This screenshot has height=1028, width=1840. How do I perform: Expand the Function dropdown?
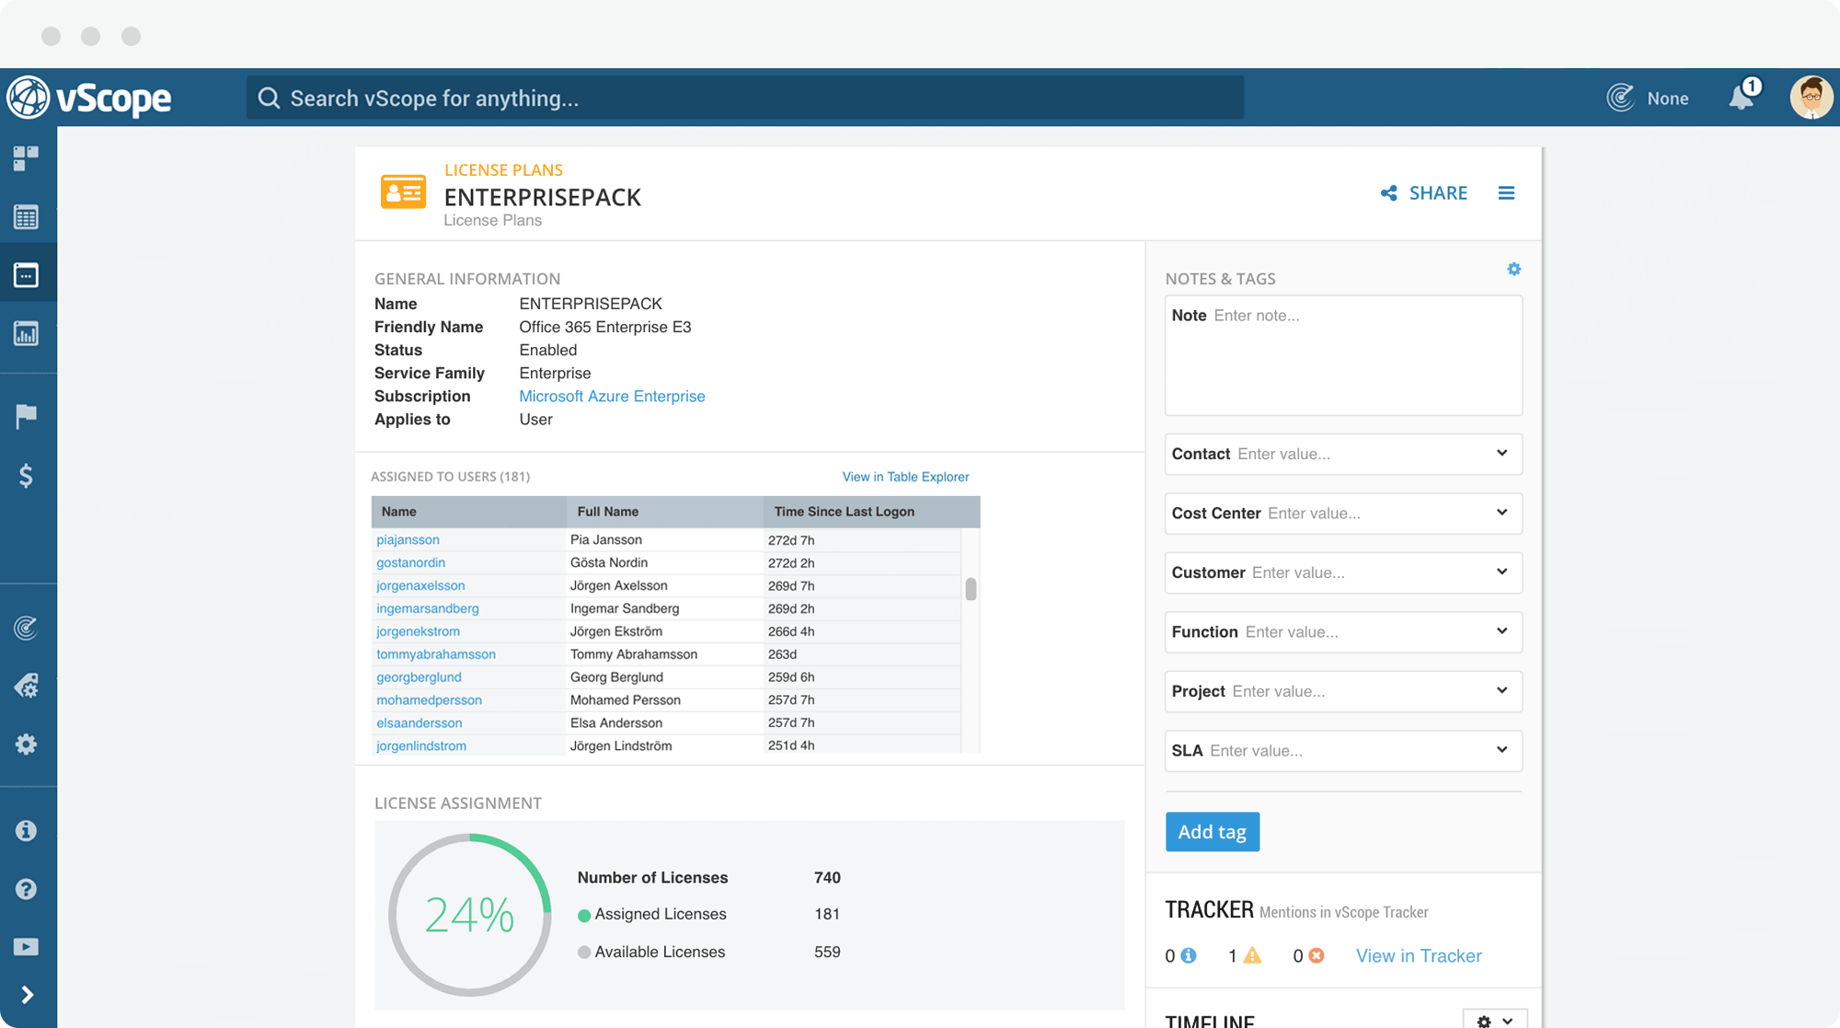click(1501, 631)
